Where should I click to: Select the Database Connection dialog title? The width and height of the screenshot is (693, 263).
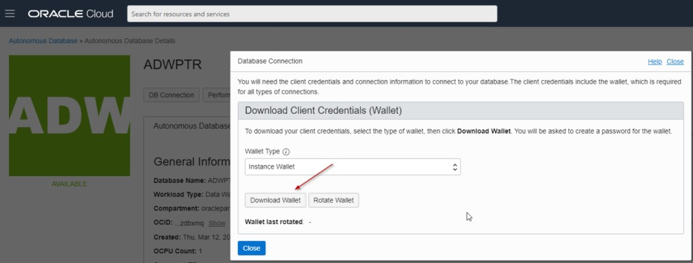(x=270, y=61)
